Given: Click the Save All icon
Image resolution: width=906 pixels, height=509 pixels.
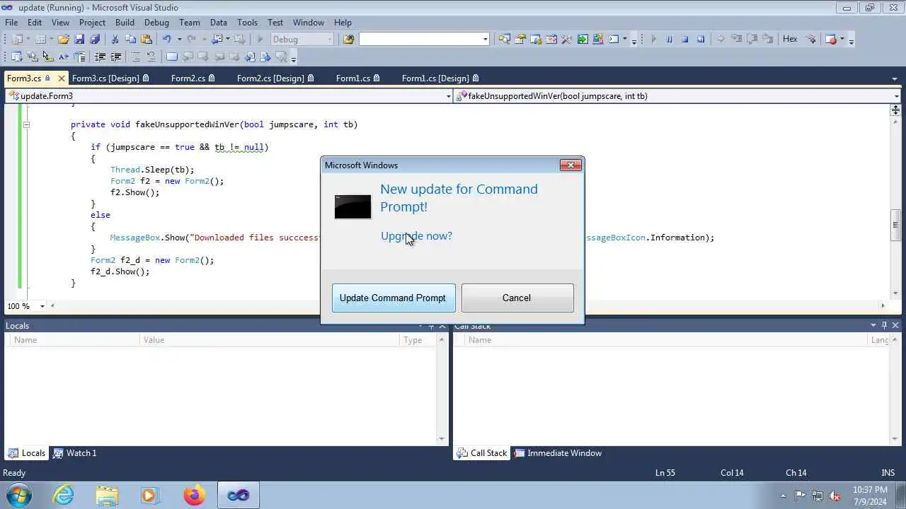Looking at the screenshot, I should (95, 40).
